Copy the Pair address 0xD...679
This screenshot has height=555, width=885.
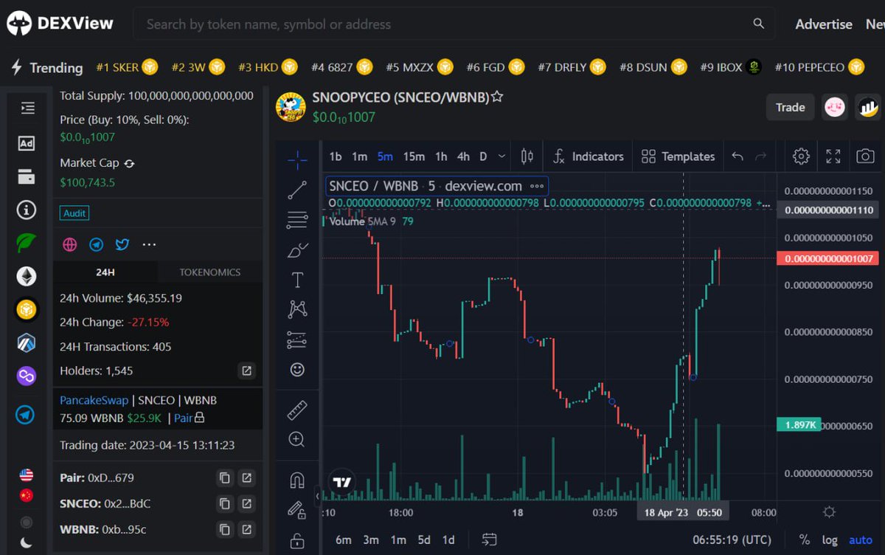click(x=225, y=478)
